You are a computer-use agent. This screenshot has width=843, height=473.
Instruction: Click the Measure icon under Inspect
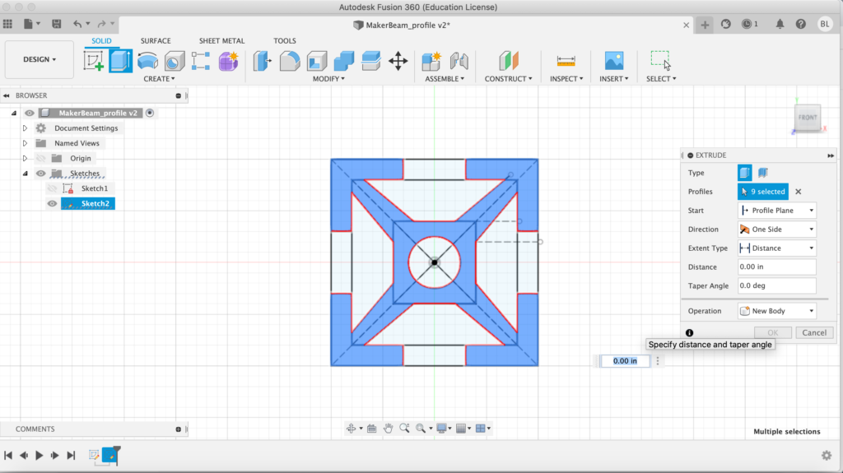pos(566,61)
